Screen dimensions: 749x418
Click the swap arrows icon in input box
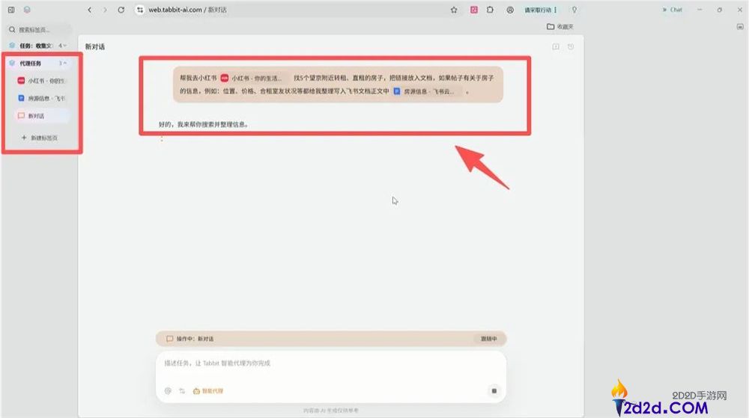(182, 391)
